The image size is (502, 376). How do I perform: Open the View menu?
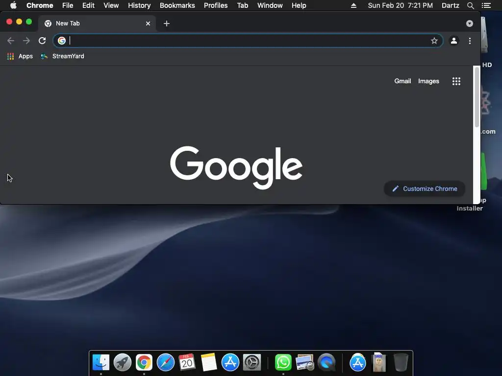pyautogui.click(x=111, y=5)
